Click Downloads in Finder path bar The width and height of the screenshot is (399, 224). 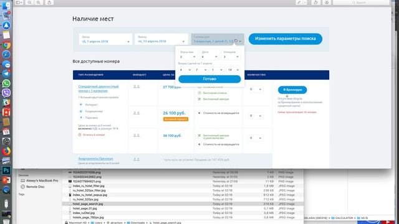coord(136,223)
